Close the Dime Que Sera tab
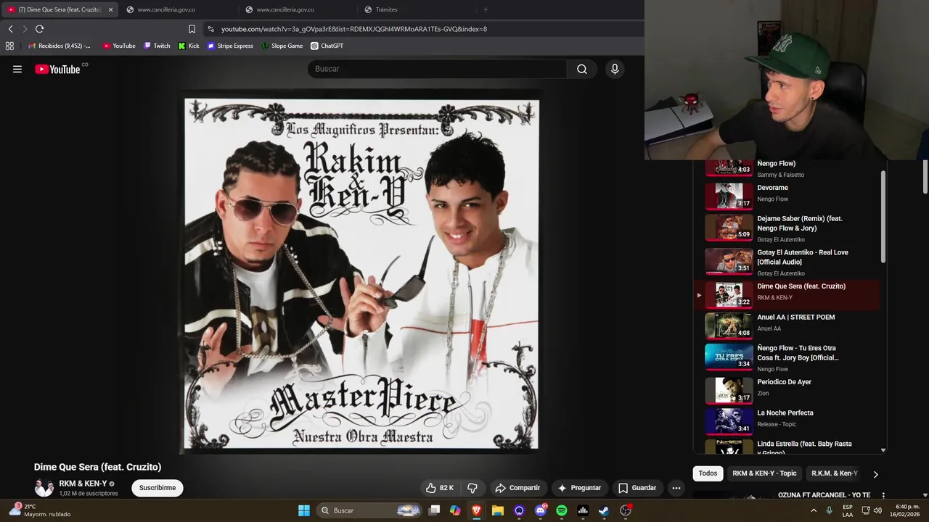929x522 pixels. pos(110,9)
